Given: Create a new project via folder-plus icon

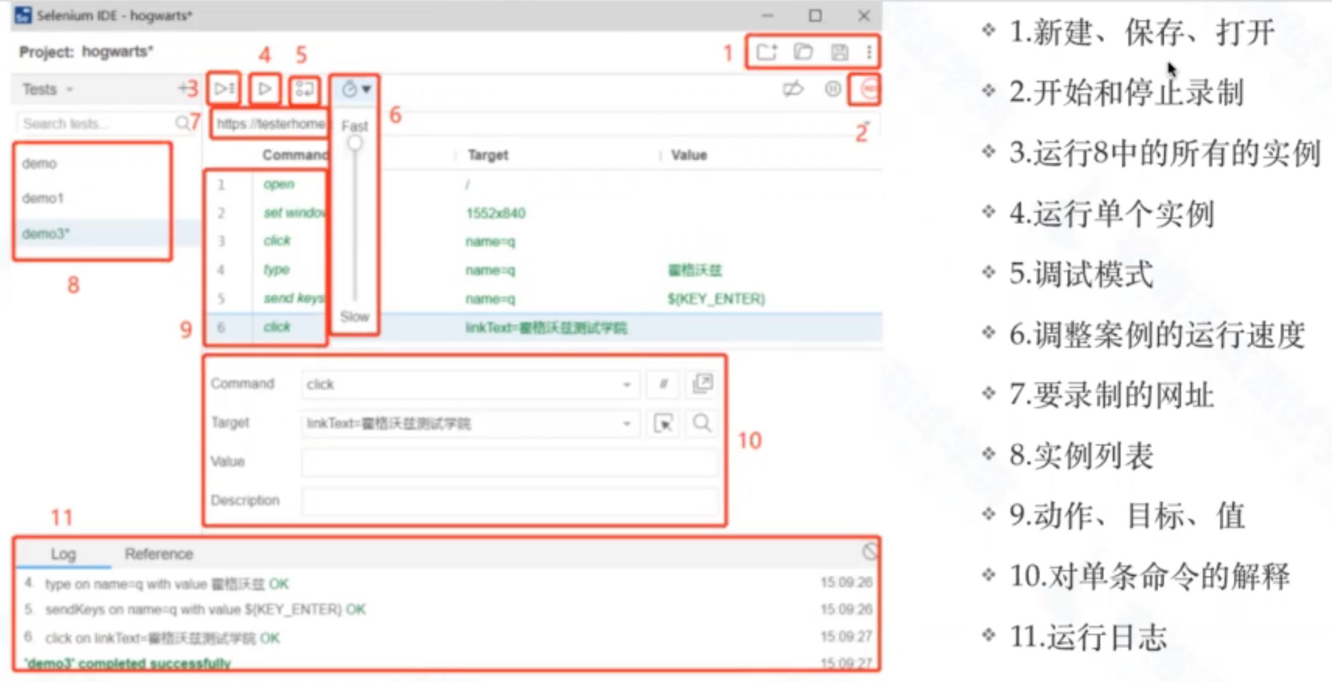Looking at the screenshot, I should tap(767, 52).
